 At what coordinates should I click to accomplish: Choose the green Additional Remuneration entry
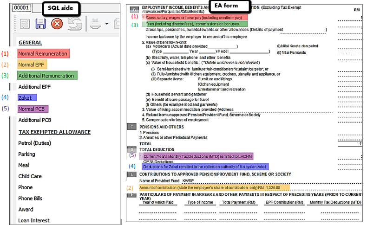tap(46, 76)
